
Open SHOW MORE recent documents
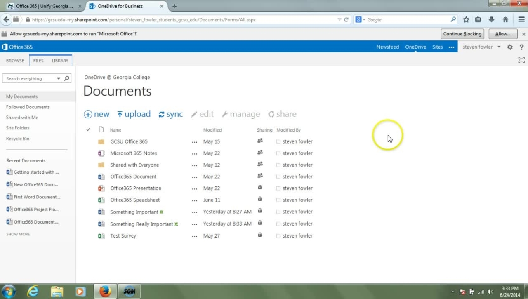pyautogui.click(x=18, y=234)
